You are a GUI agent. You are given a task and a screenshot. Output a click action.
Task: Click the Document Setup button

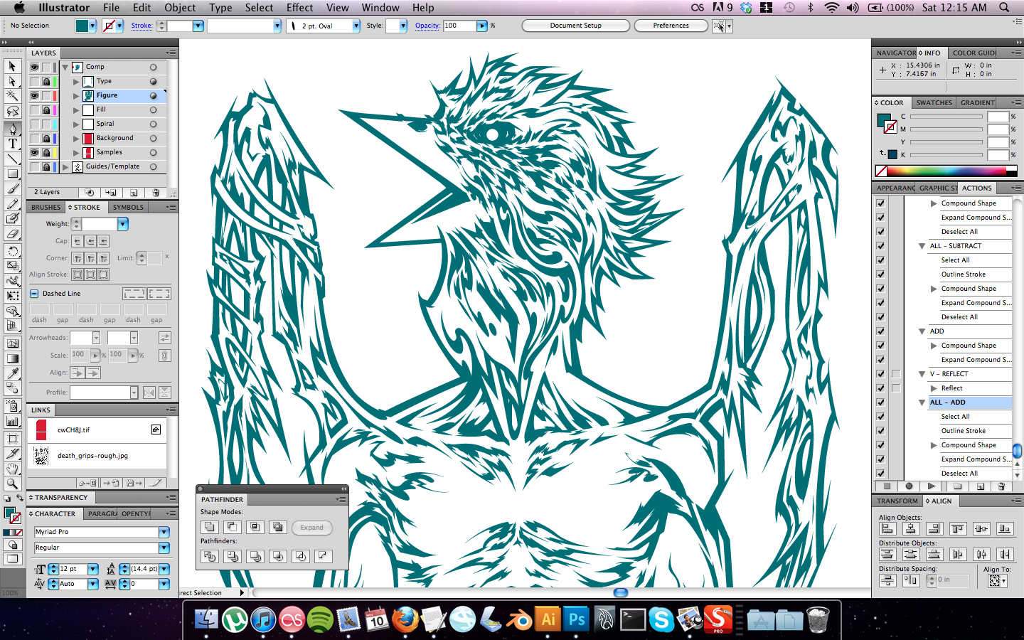[x=576, y=26]
